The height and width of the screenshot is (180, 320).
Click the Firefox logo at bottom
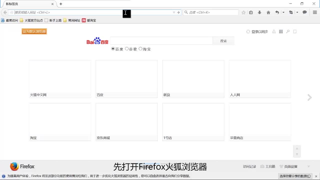22,166
